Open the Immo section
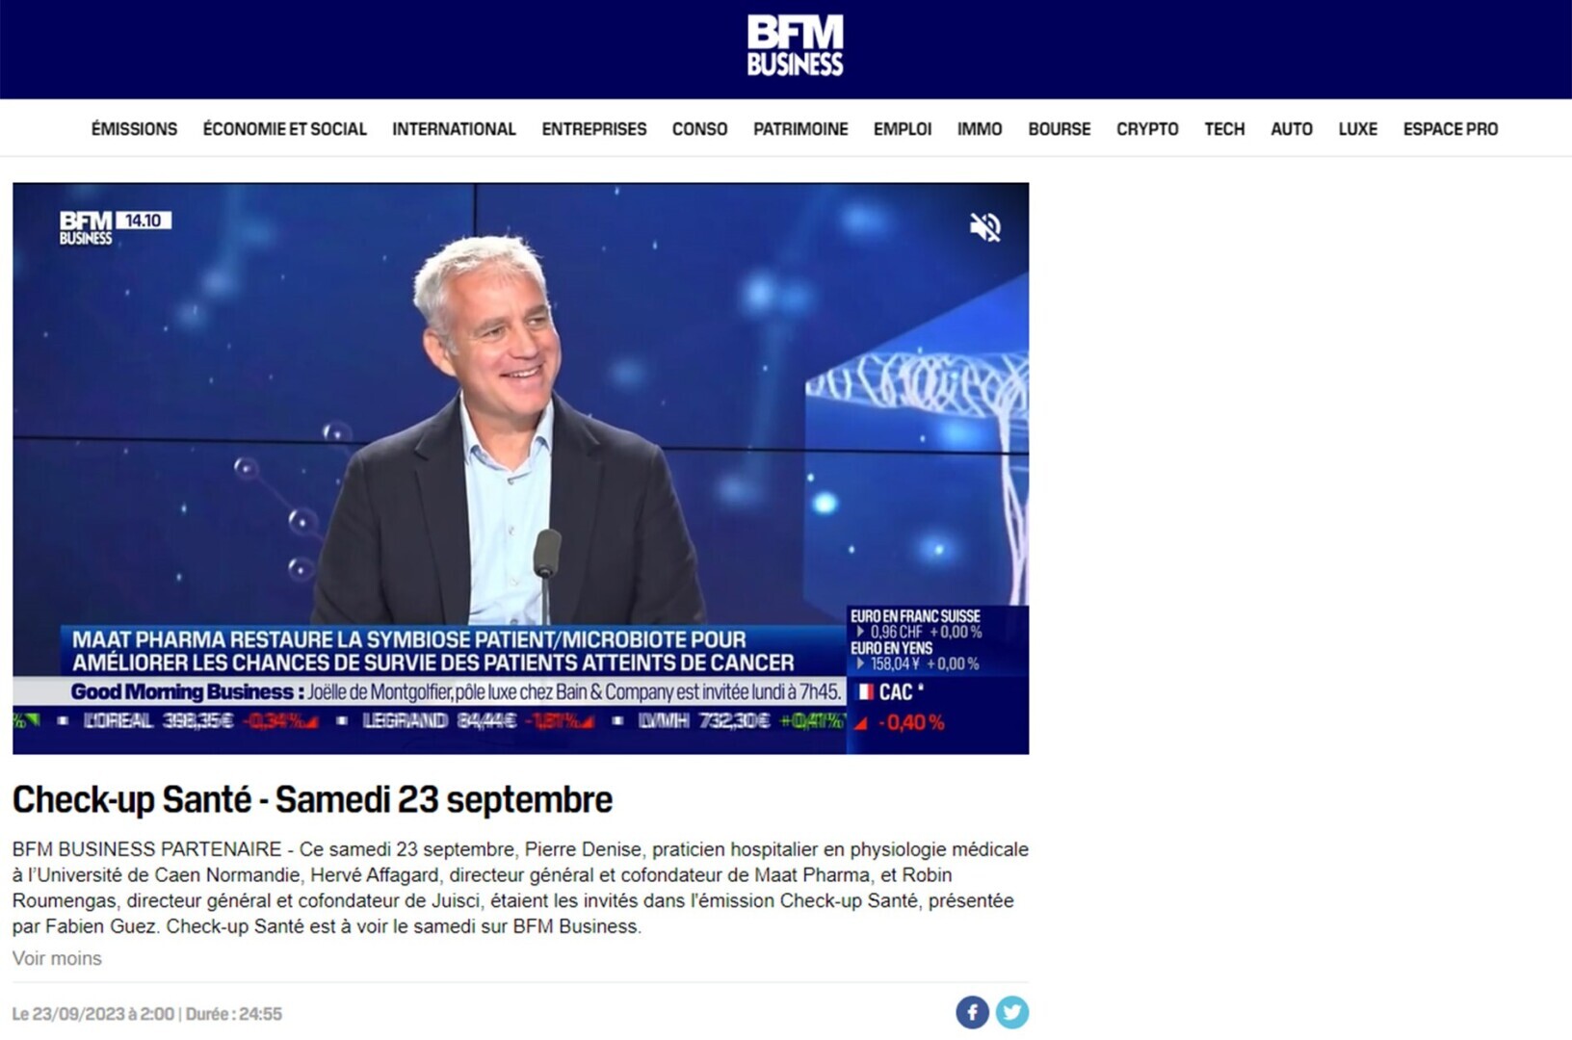This screenshot has height=1040, width=1572. click(x=980, y=129)
